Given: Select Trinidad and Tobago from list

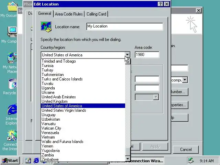Looking at the screenshot, I should point(83,61).
